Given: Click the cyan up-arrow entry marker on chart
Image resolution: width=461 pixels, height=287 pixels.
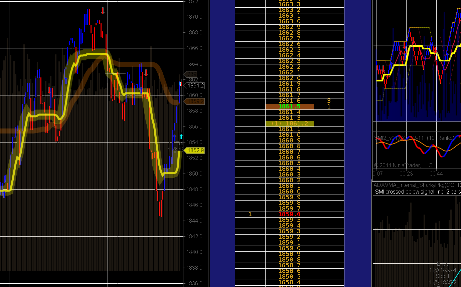Looking at the screenshot, I should tap(181, 136).
